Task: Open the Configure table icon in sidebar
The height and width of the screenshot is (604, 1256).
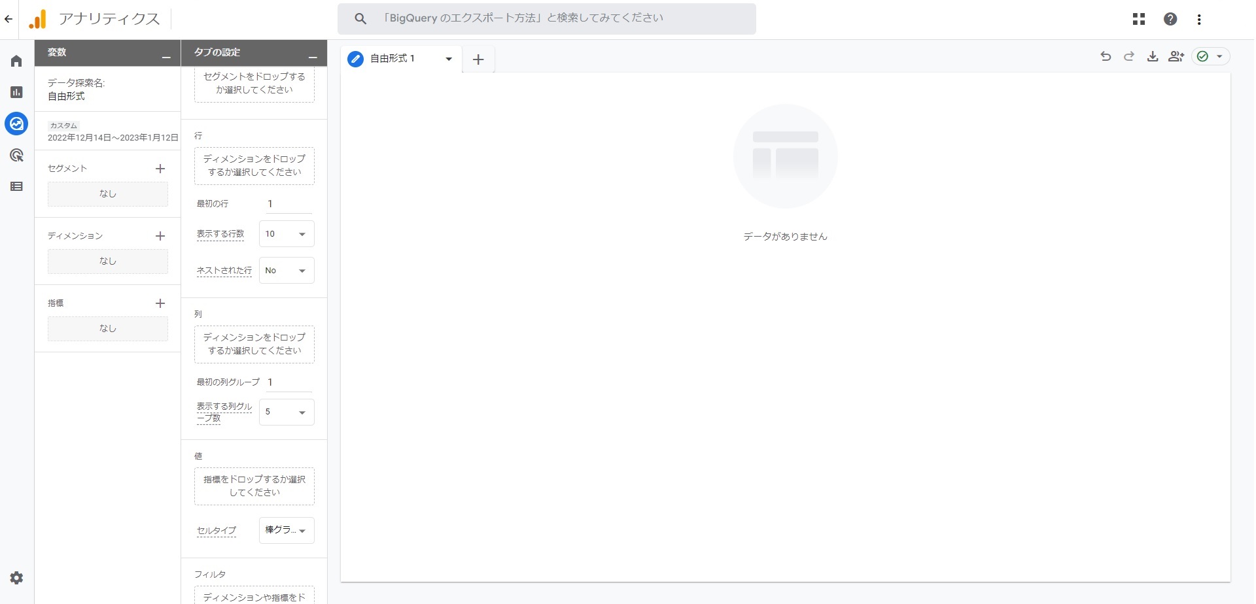Action: (x=17, y=186)
